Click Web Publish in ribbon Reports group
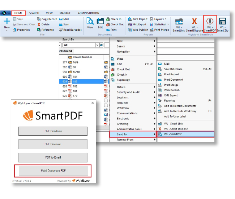The height and width of the screenshot is (199, 235). click(x=138, y=30)
